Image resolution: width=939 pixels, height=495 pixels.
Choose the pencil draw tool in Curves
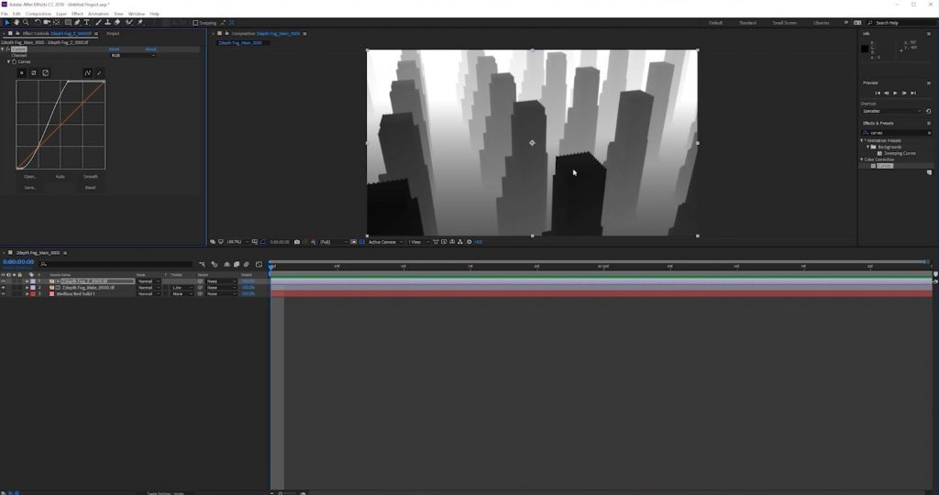(99, 72)
